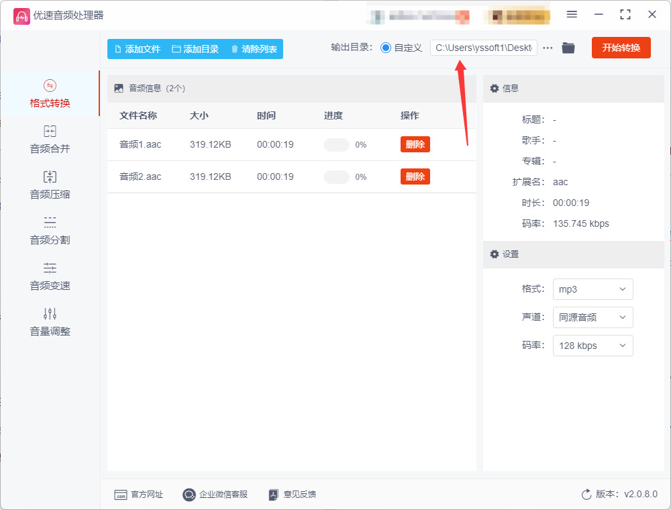Open the hamburger menu in title bar

(x=572, y=15)
